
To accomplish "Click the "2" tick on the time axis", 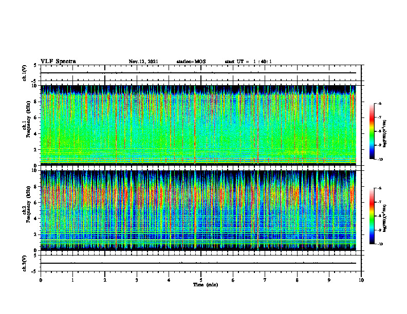I will pyautogui.click(x=105, y=280).
